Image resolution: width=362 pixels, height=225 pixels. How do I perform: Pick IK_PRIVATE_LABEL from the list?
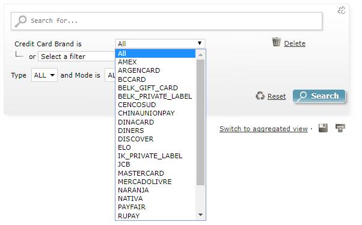pos(155,156)
